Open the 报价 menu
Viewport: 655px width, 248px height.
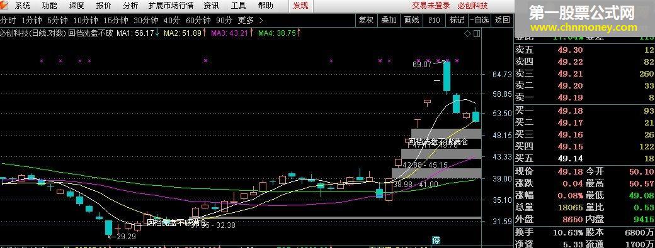[103, 6]
